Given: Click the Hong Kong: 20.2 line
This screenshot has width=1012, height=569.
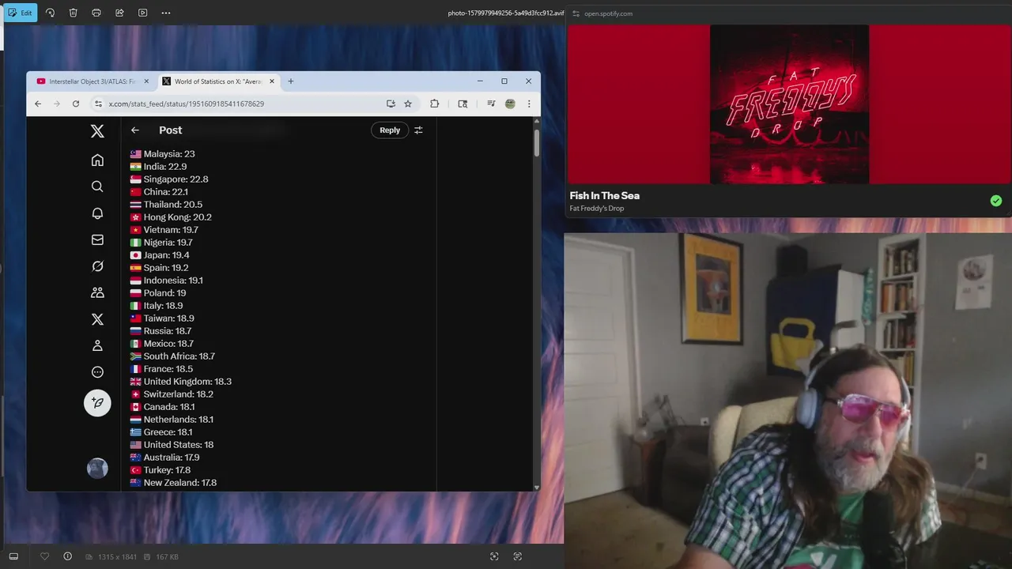Looking at the screenshot, I should (x=171, y=217).
